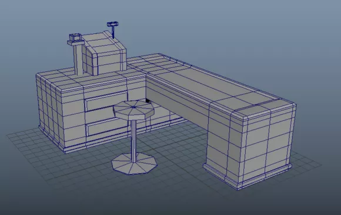Select the small display box atop register pole
Image resolution: width=341 pixels, height=215 pixels.
tap(75, 37)
